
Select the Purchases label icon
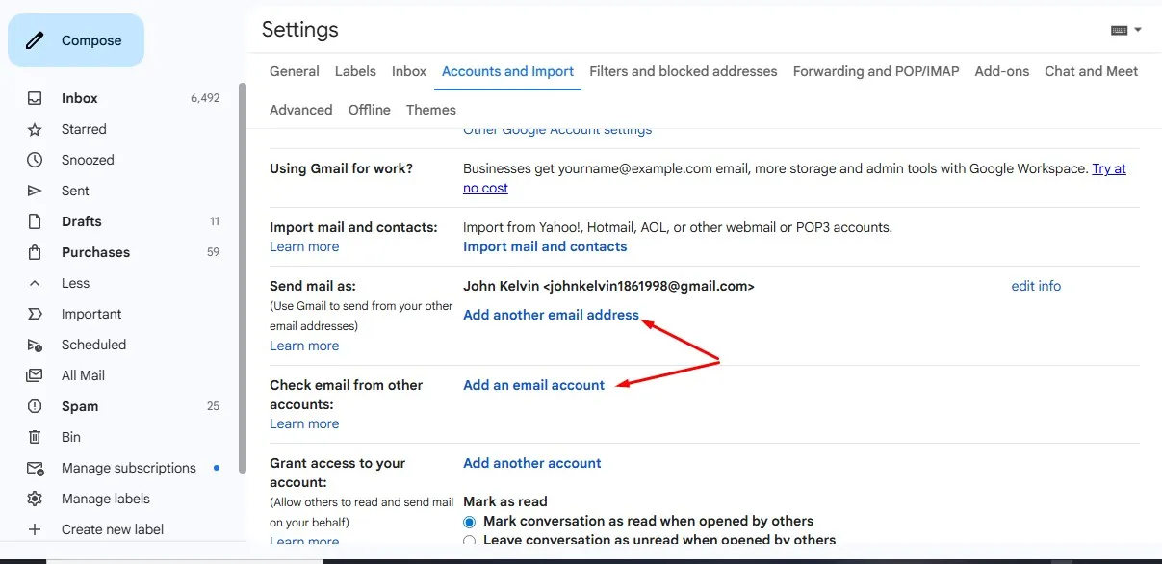(x=37, y=252)
